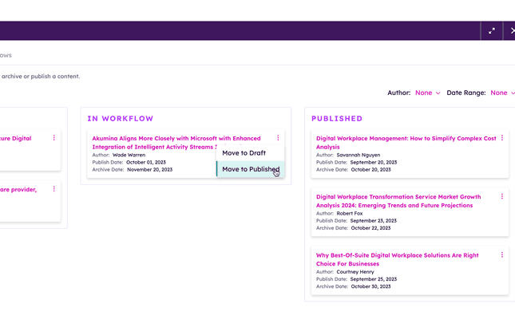Click author name Robert Fox

tap(350, 213)
